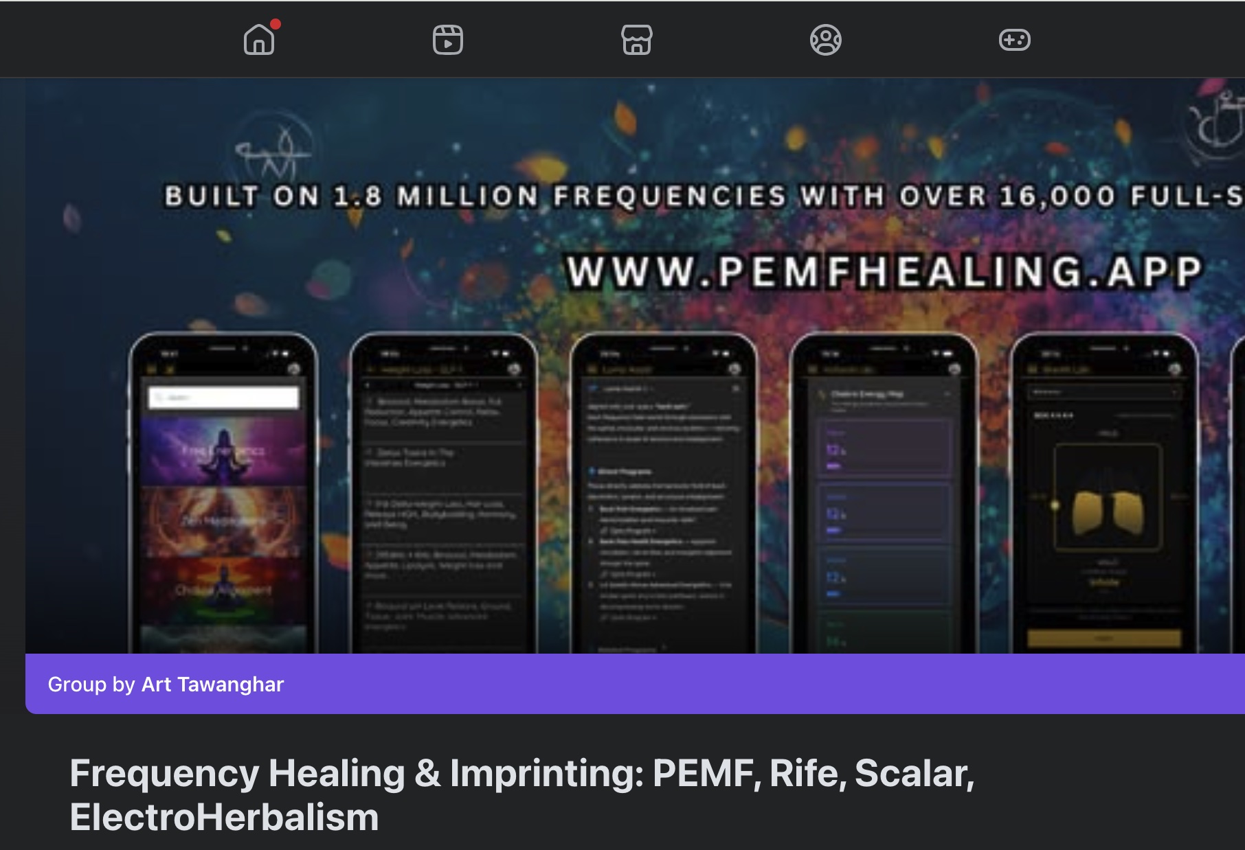Open the Groups icon in top bar
The width and height of the screenshot is (1245, 850).
tap(826, 39)
